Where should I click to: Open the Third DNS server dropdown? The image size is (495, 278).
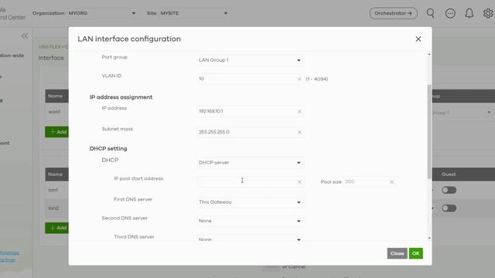point(250,239)
